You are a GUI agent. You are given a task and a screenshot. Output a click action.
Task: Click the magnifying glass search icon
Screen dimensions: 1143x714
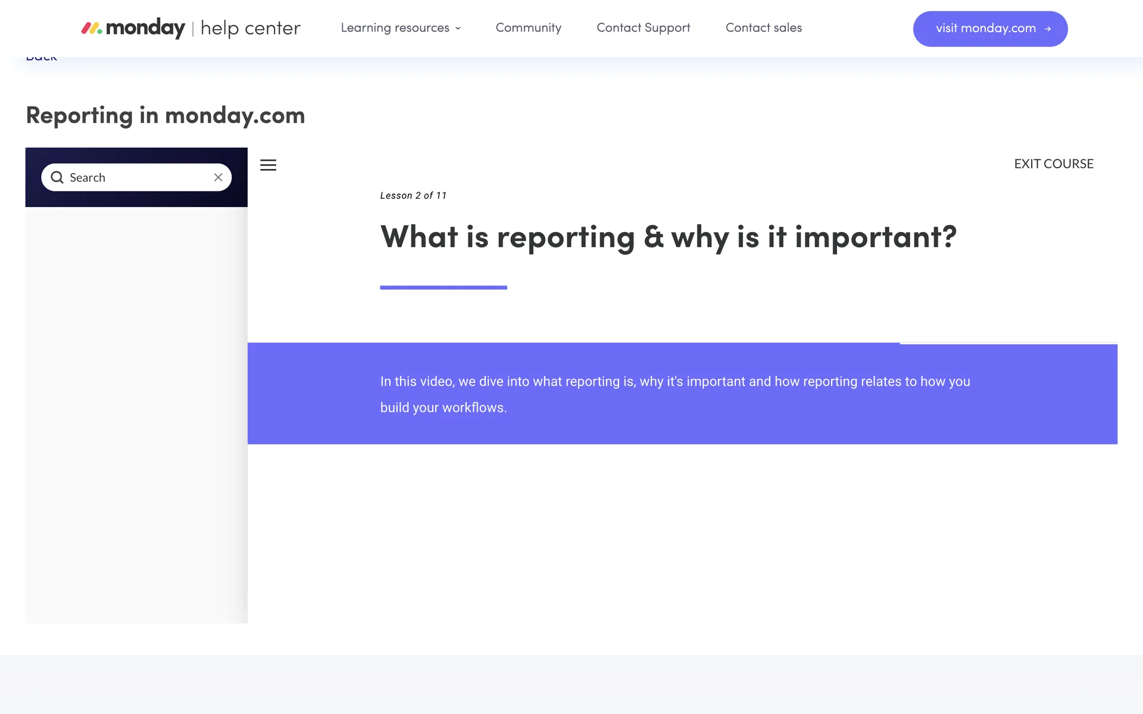57,177
